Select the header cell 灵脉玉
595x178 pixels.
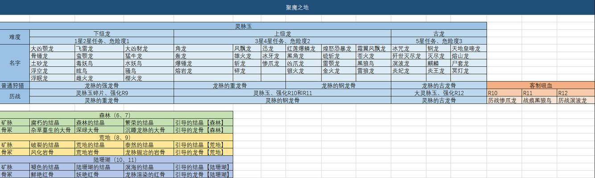coord(243,26)
